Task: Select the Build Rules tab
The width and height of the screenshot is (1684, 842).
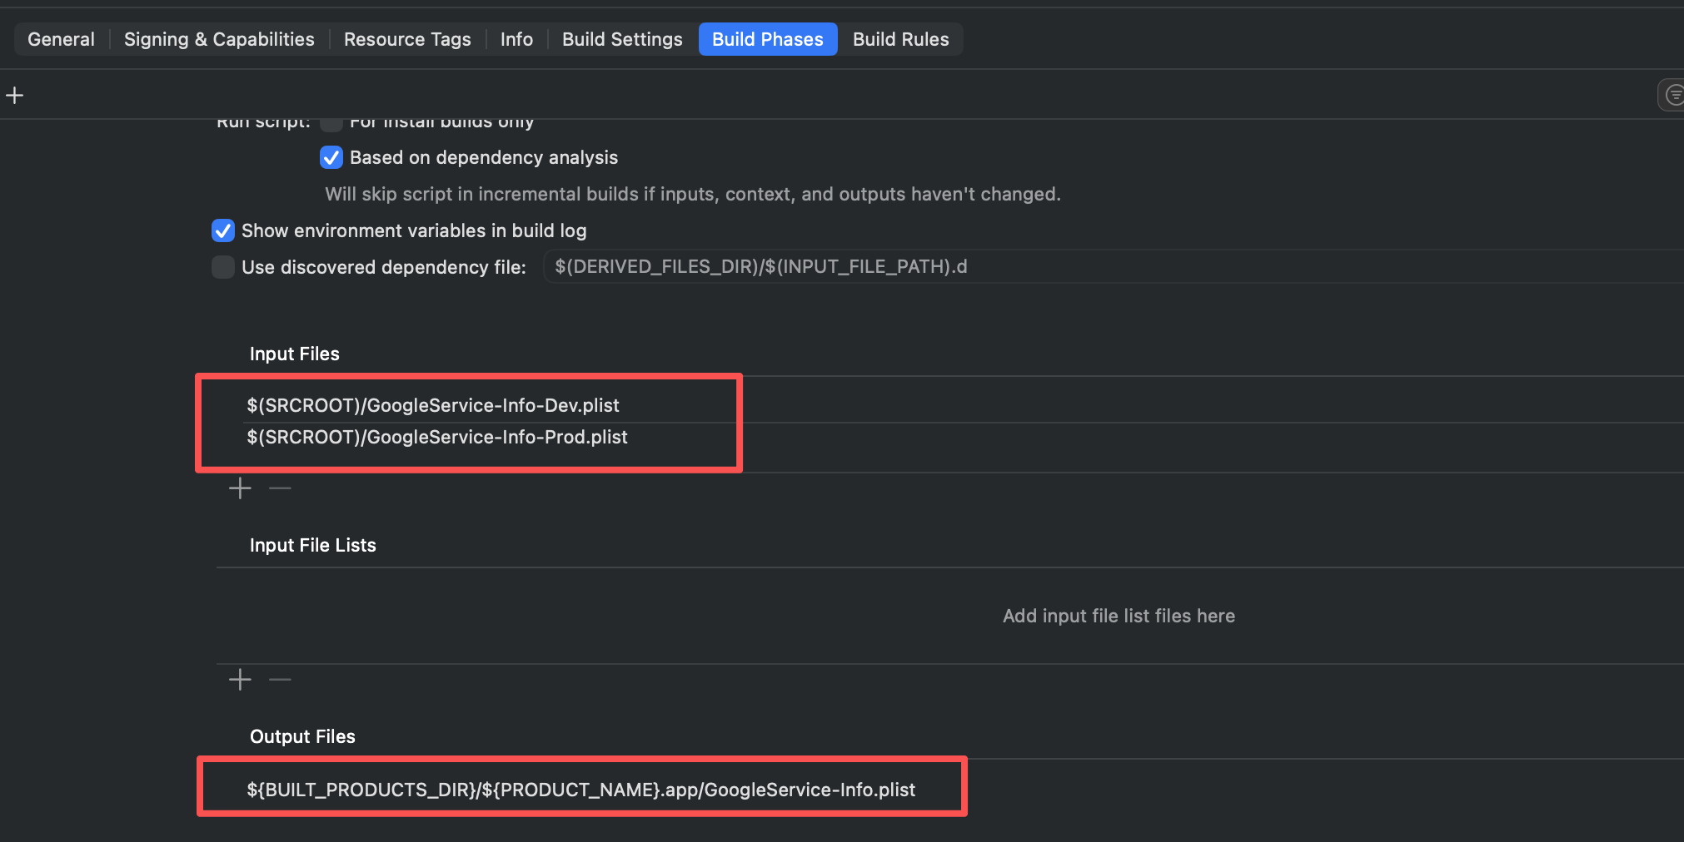Action: (900, 39)
